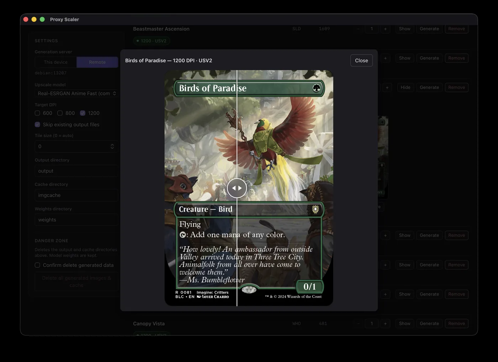
Task: Remove Canopy Vista from the list
Action: click(x=457, y=324)
